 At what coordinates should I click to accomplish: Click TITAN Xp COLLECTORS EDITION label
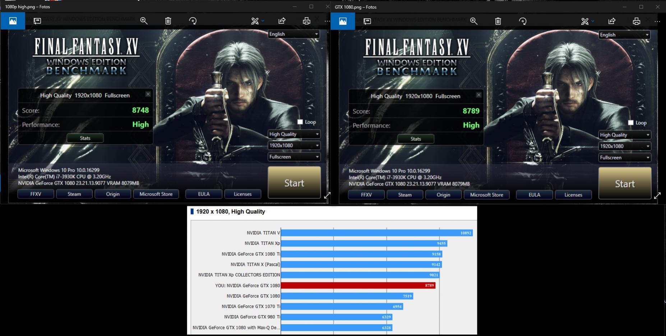(x=239, y=275)
